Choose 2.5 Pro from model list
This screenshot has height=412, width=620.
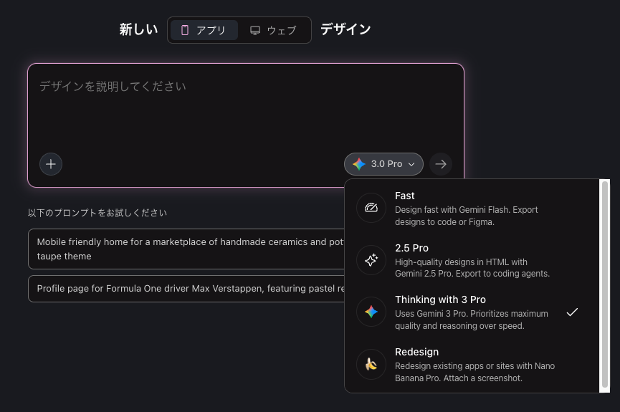(466, 260)
